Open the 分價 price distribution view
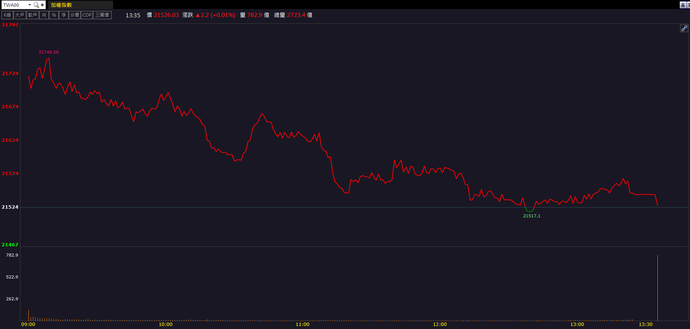Viewport: 690px width, 329px height. point(75,15)
